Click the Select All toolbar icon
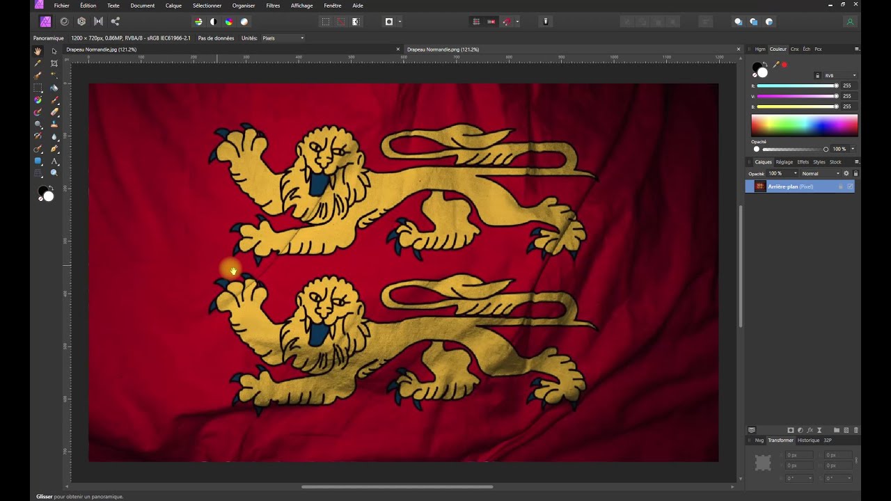The height and width of the screenshot is (501, 891). point(325,22)
